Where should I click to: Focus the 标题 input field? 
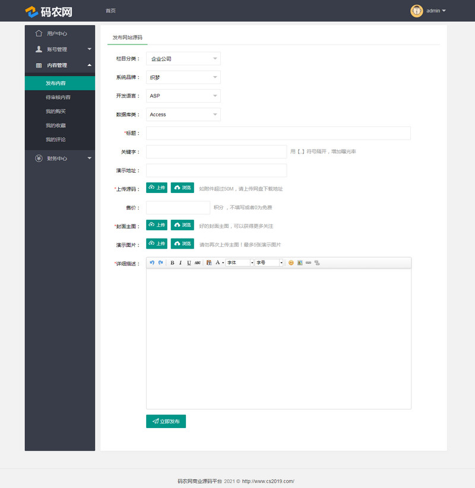(278, 133)
